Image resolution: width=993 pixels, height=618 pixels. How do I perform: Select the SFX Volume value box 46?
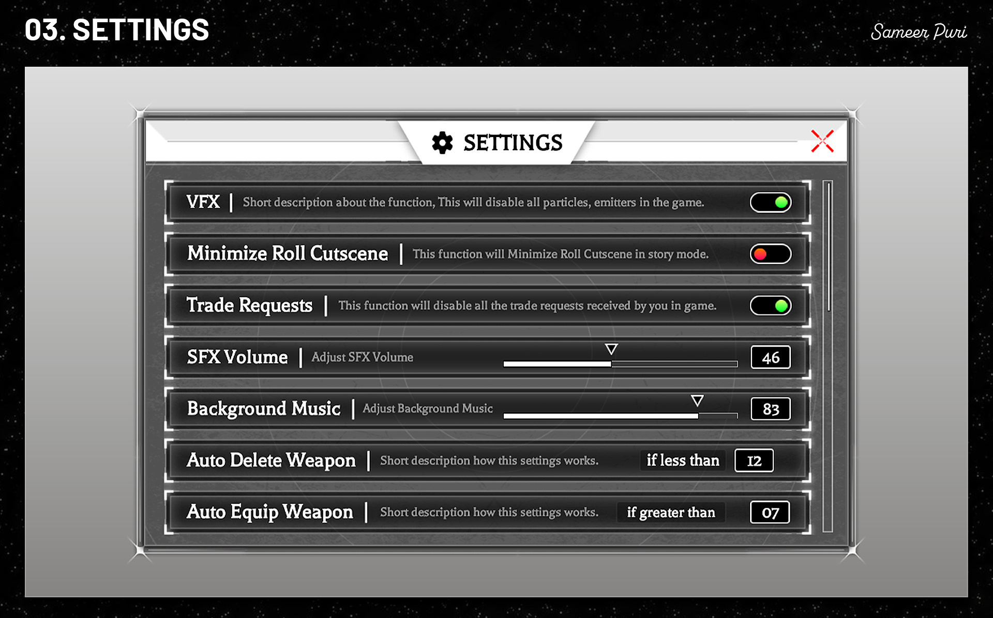[x=770, y=357]
